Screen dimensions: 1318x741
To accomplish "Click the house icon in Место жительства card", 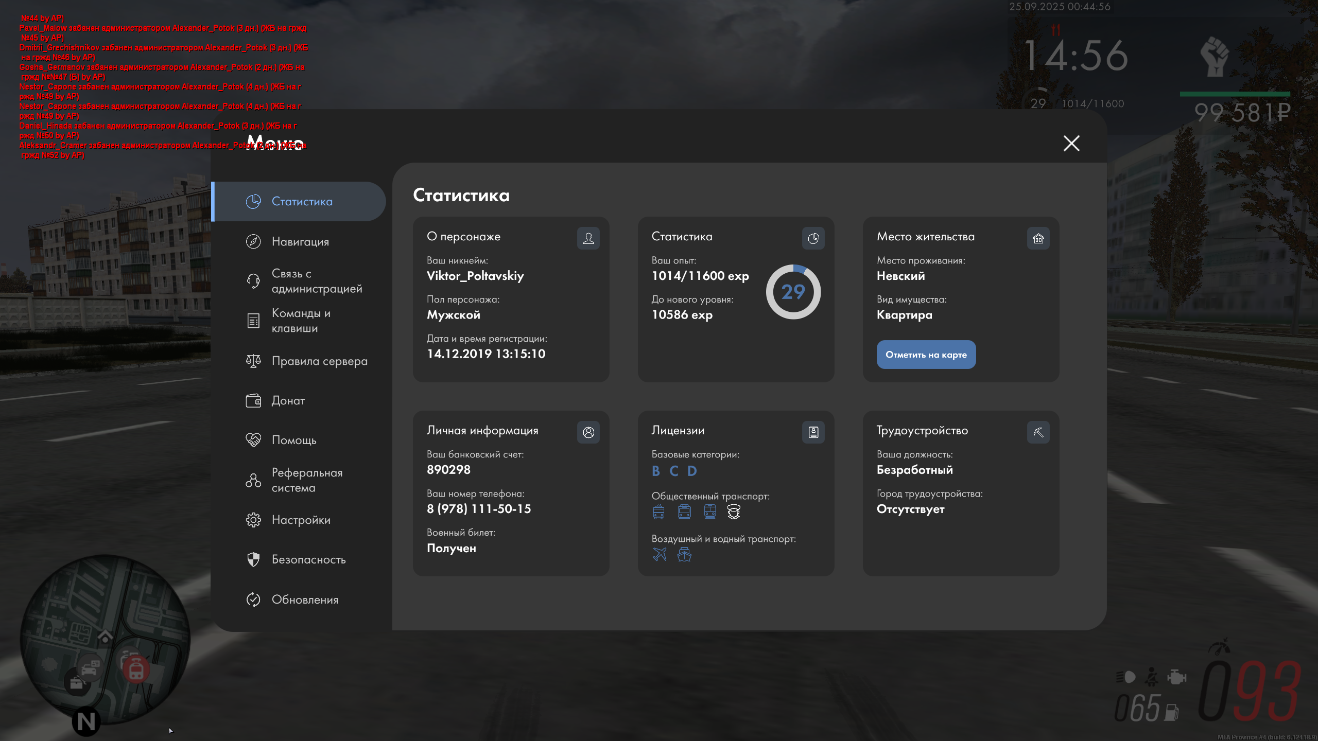I will tap(1038, 238).
